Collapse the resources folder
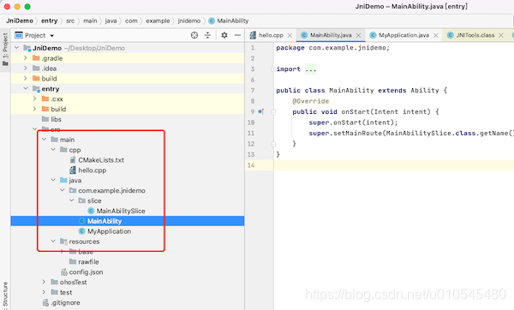The image size is (514, 310). pyautogui.click(x=53, y=241)
